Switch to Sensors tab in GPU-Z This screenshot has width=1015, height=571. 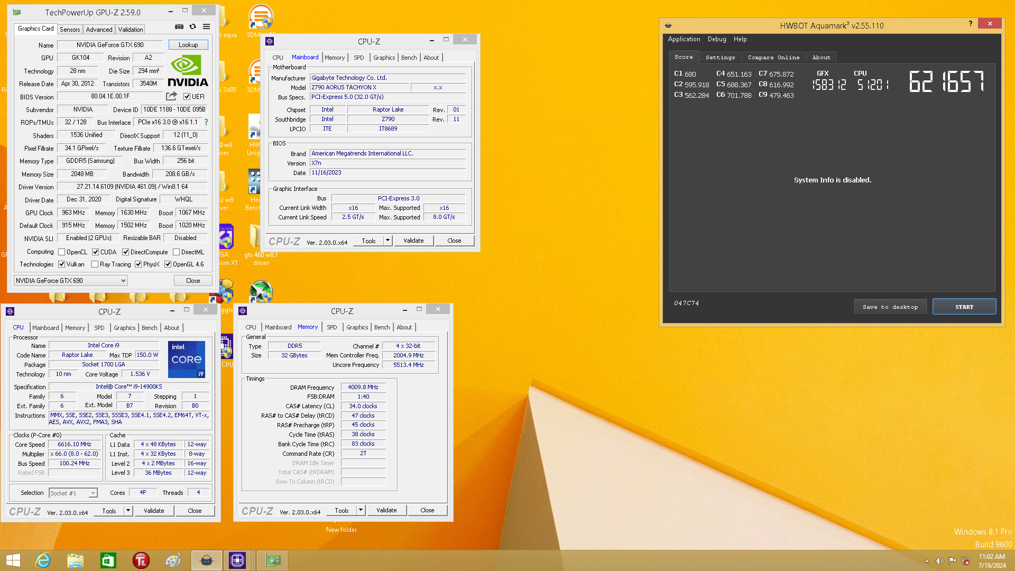click(70, 30)
